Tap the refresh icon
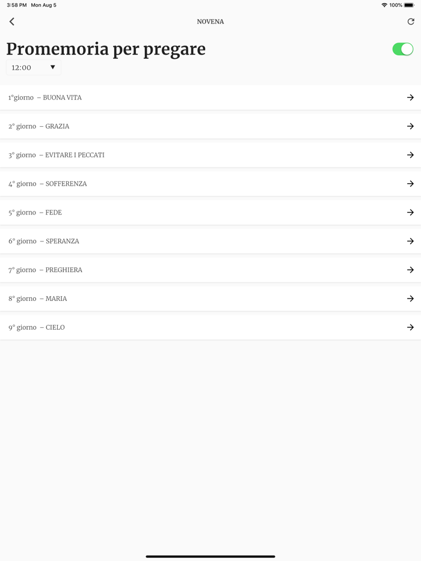 tap(411, 22)
